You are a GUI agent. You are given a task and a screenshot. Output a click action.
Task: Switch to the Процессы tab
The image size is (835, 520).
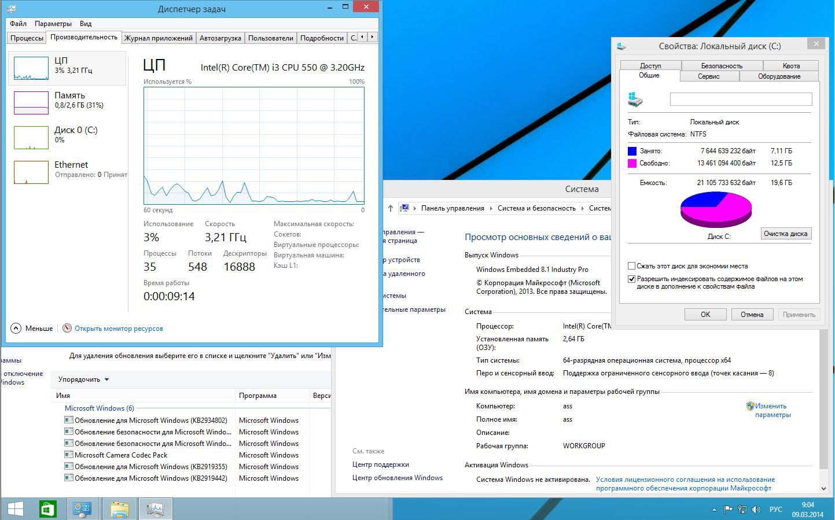point(27,38)
